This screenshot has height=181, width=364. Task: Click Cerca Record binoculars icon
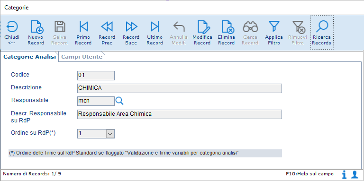(250, 27)
